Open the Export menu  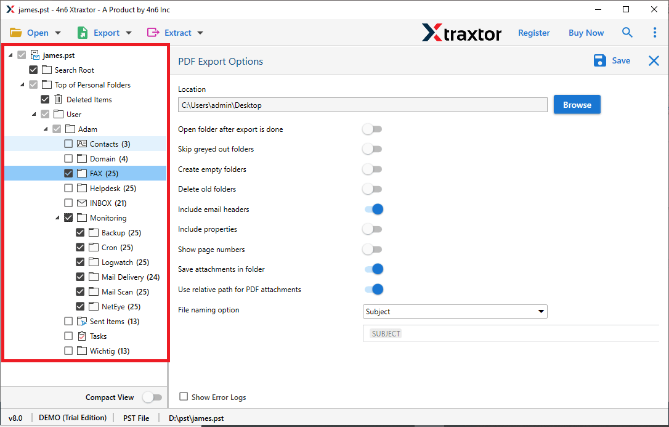tap(104, 33)
